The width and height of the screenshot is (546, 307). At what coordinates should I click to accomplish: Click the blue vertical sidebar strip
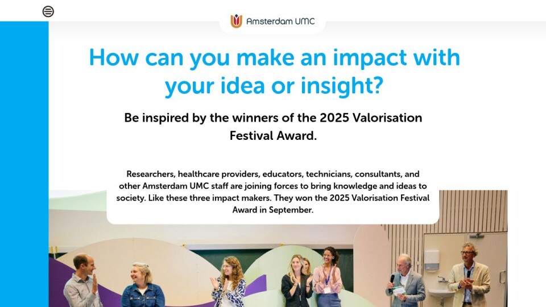pos(24,159)
